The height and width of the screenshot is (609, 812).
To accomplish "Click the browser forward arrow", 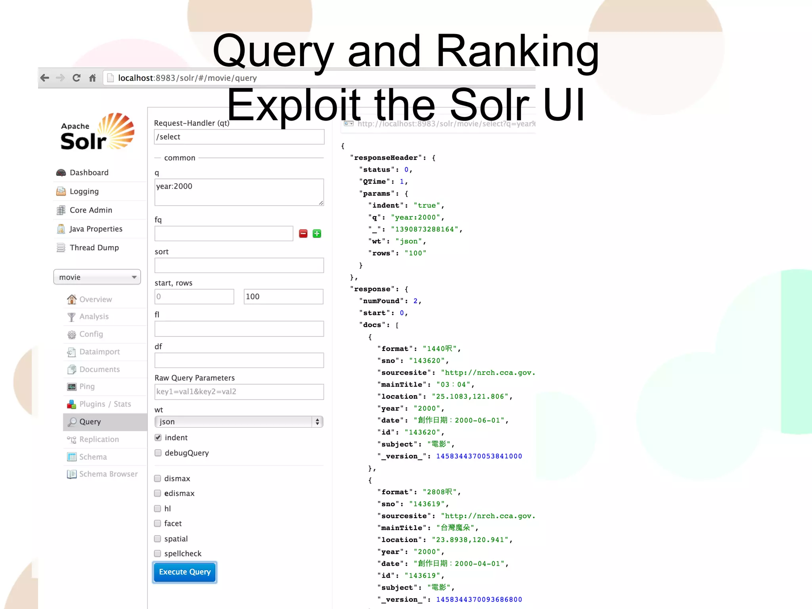I will (x=60, y=78).
